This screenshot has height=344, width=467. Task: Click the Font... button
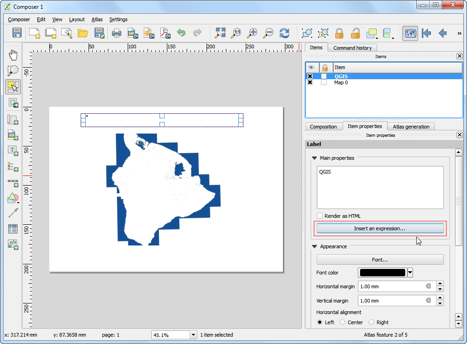tap(380, 260)
